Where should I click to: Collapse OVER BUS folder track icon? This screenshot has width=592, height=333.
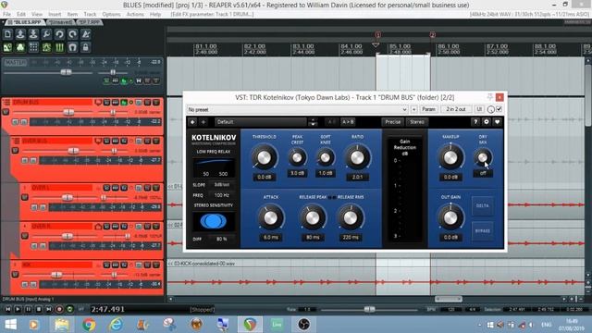16,141
